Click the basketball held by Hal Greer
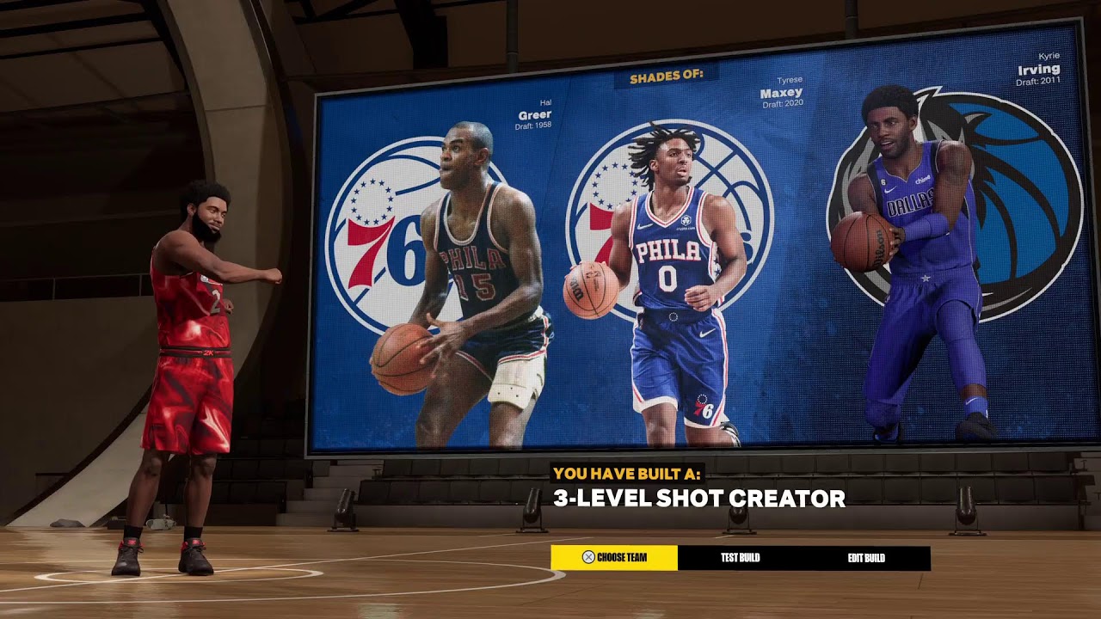The height and width of the screenshot is (619, 1101). point(403,359)
